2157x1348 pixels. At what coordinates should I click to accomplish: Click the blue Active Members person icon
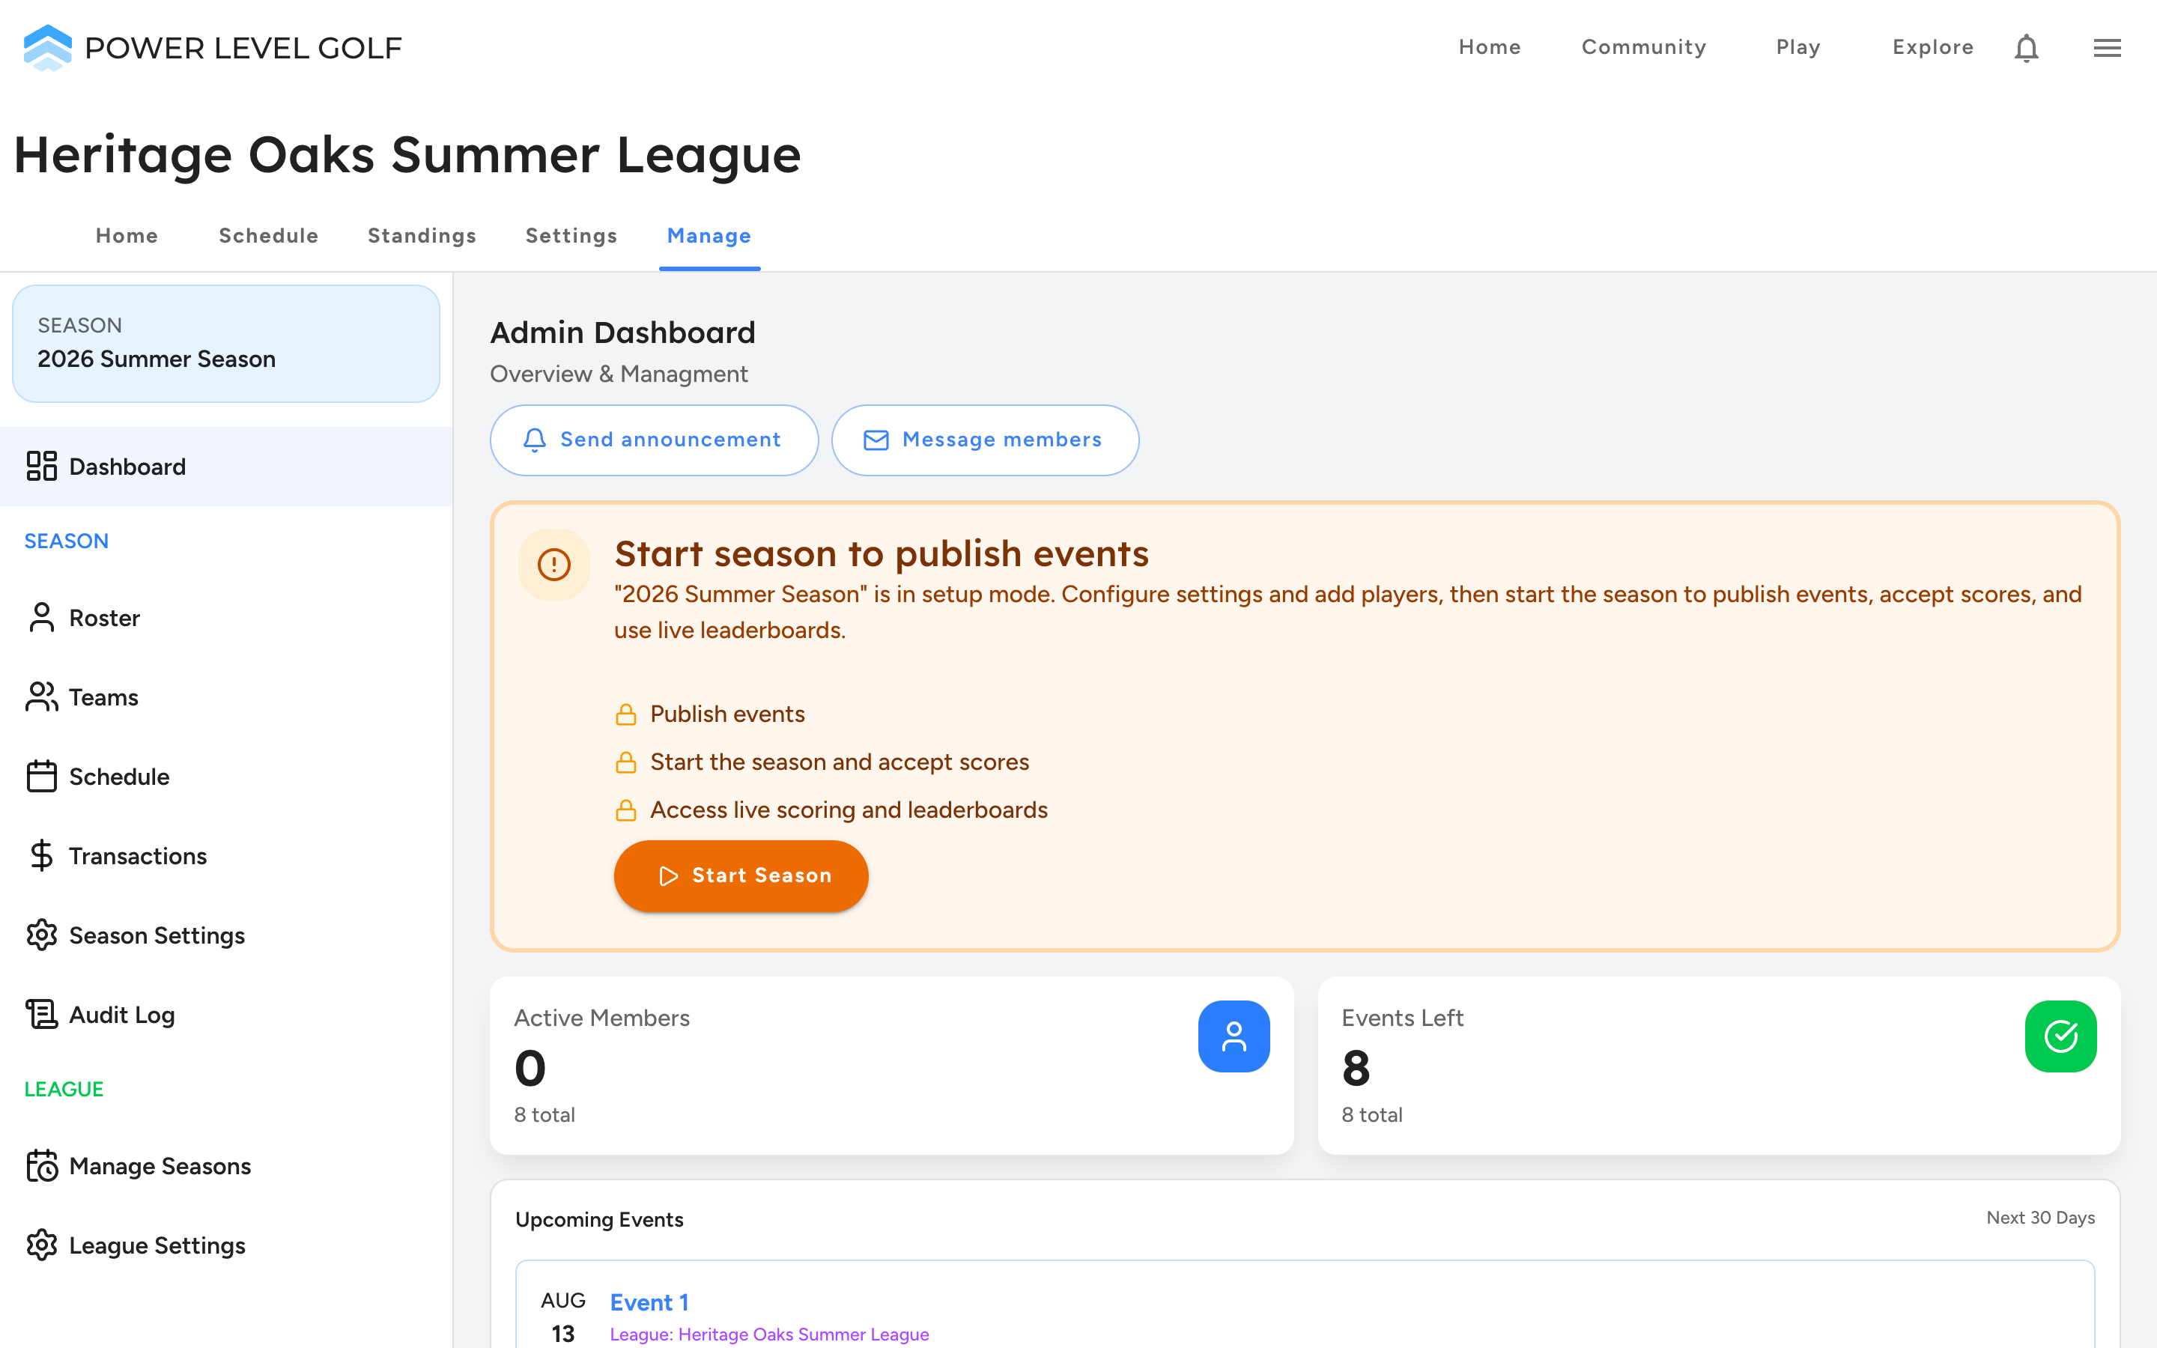pos(1234,1036)
